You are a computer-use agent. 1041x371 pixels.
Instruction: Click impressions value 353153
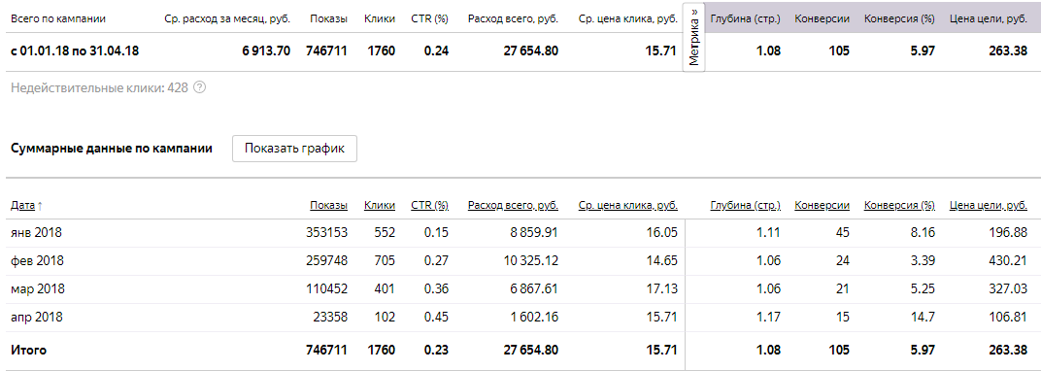(x=325, y=233)
